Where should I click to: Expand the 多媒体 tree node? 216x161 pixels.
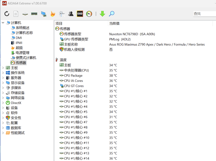[3, 88]
